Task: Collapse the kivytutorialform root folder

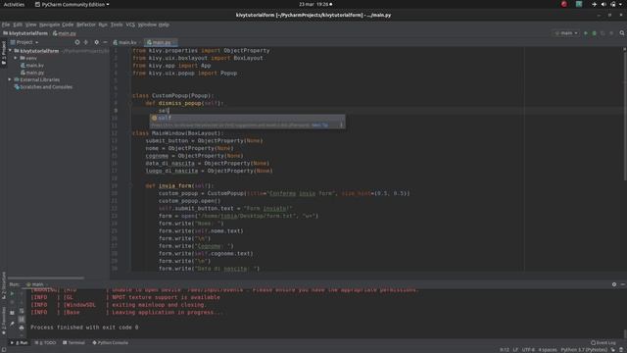Action: [10, 51]
